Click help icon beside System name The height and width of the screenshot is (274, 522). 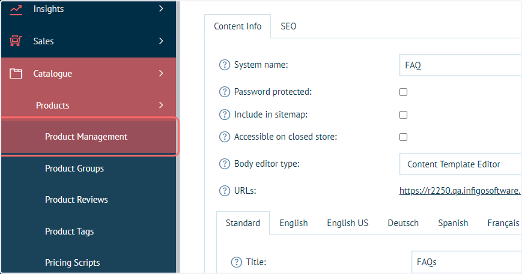click(224, 66)
